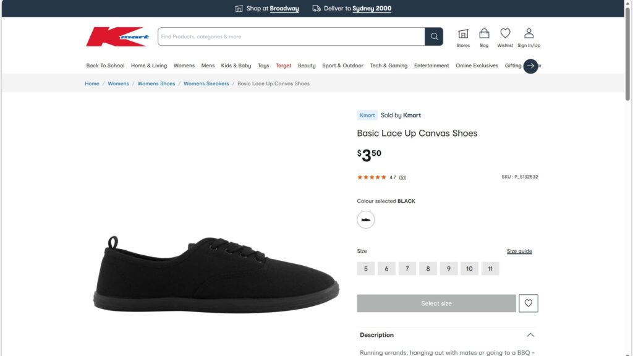This screenshot has width=633, height=356.
Task: Select shoe size 8
Action: pos(428,269)
